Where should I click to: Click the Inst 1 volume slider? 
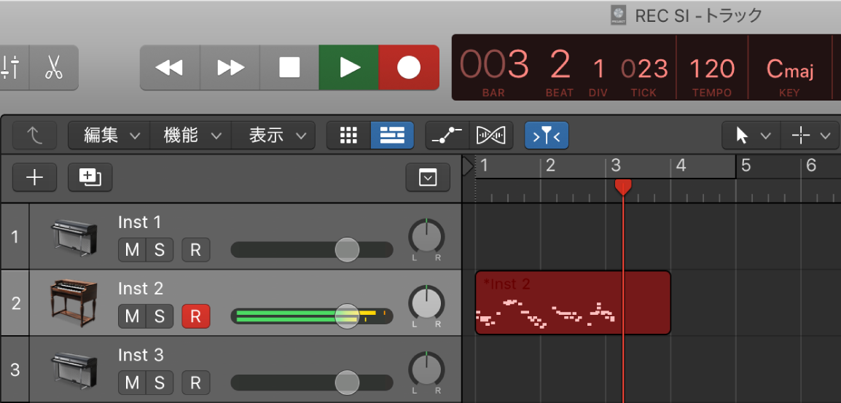pos(312,249)
